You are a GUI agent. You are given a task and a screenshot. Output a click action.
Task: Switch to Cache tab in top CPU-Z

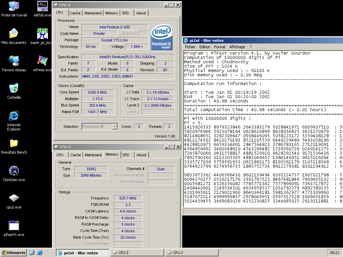[75, 13]
